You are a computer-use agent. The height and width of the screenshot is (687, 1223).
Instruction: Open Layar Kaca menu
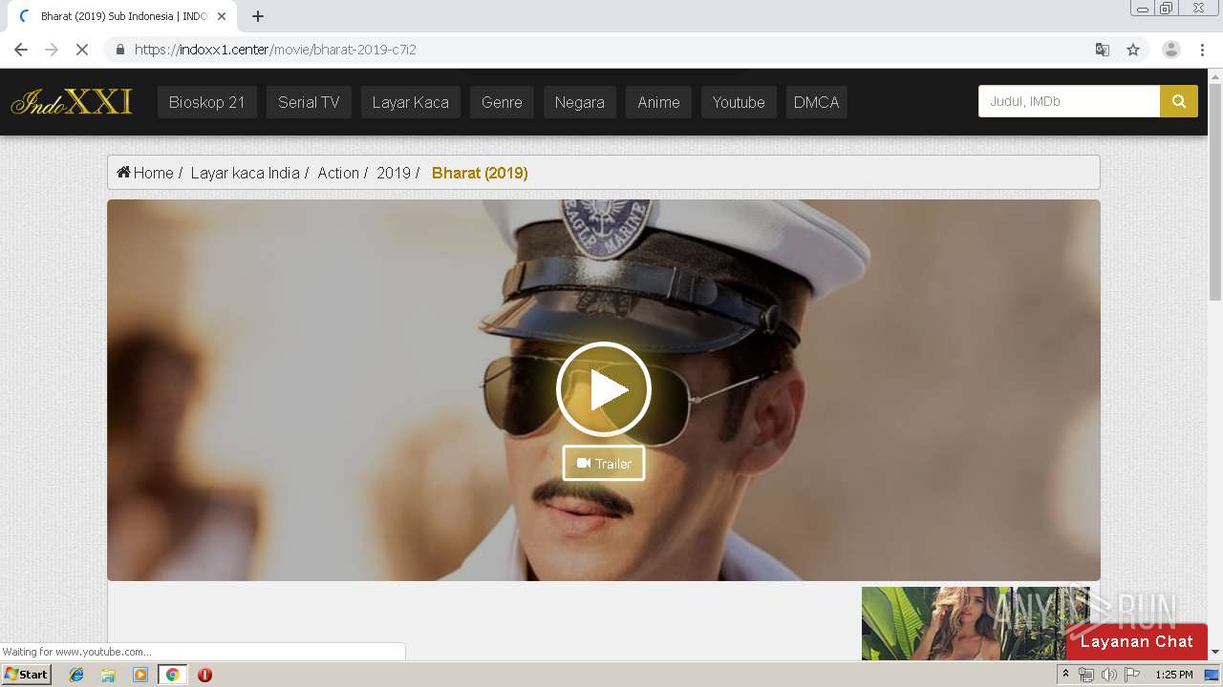(x=410, y=102)
